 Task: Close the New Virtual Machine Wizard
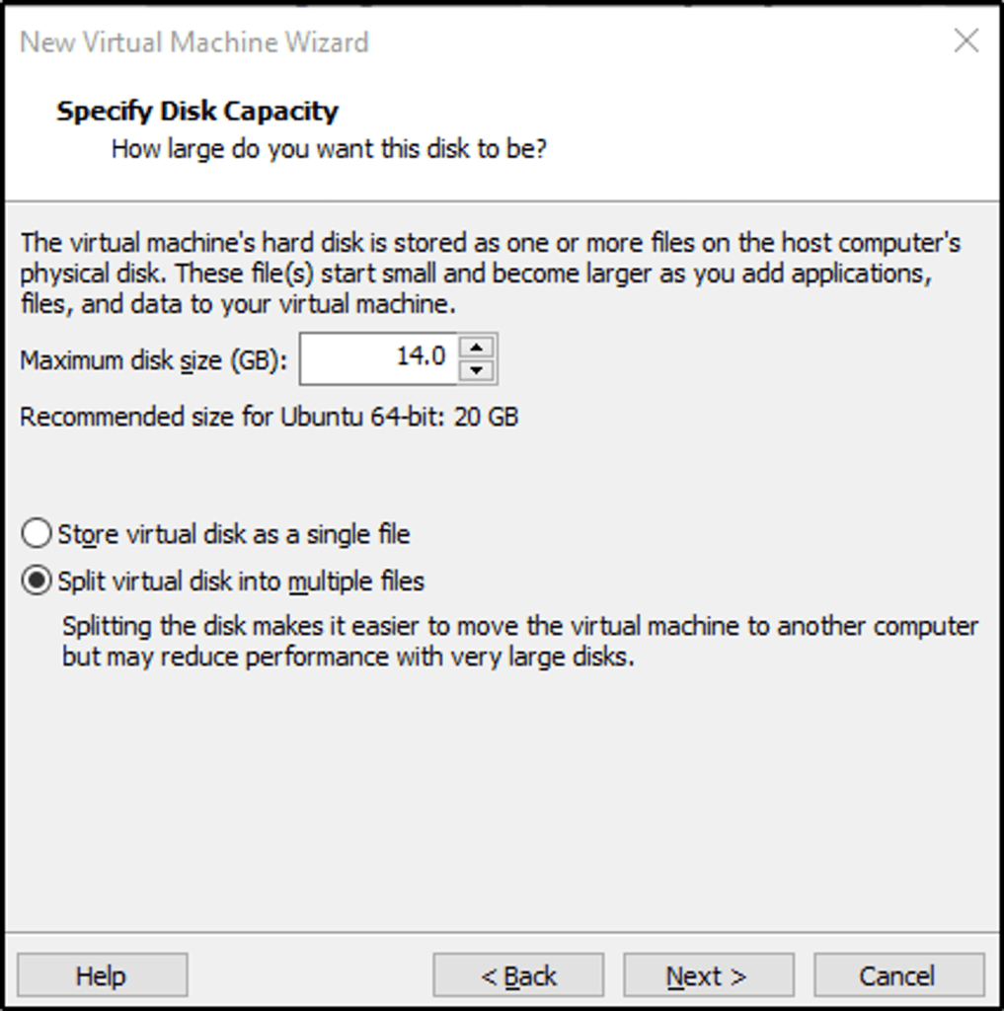[965, 41]
